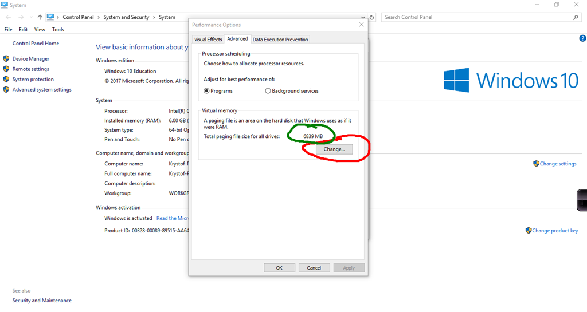Select the Background services radio button
Viewport: 587px width, 312px height.
coord(268,91)
